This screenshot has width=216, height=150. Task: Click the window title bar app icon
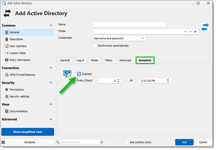4,3
